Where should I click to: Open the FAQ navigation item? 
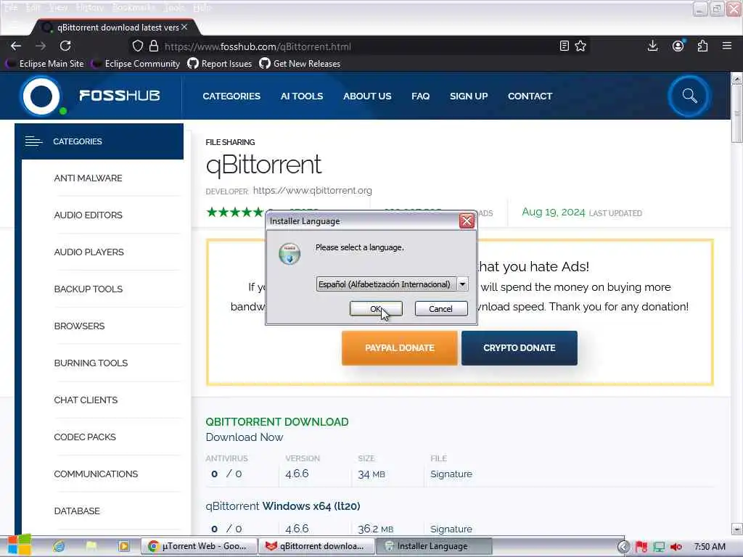tap(420, 96)
